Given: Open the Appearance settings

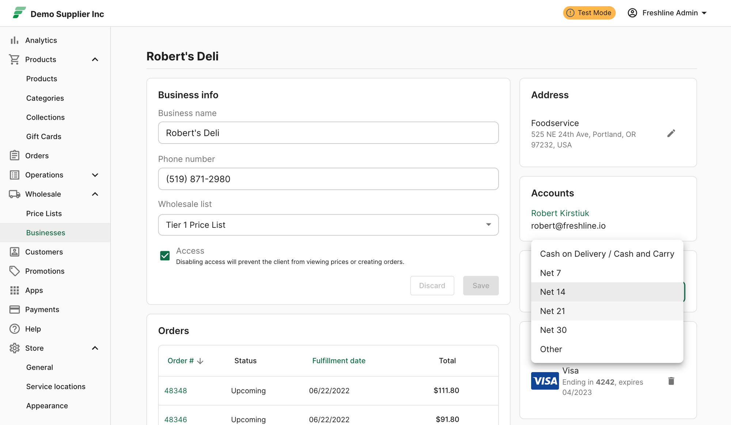Looking at the screenshot, I should (47, 406).
